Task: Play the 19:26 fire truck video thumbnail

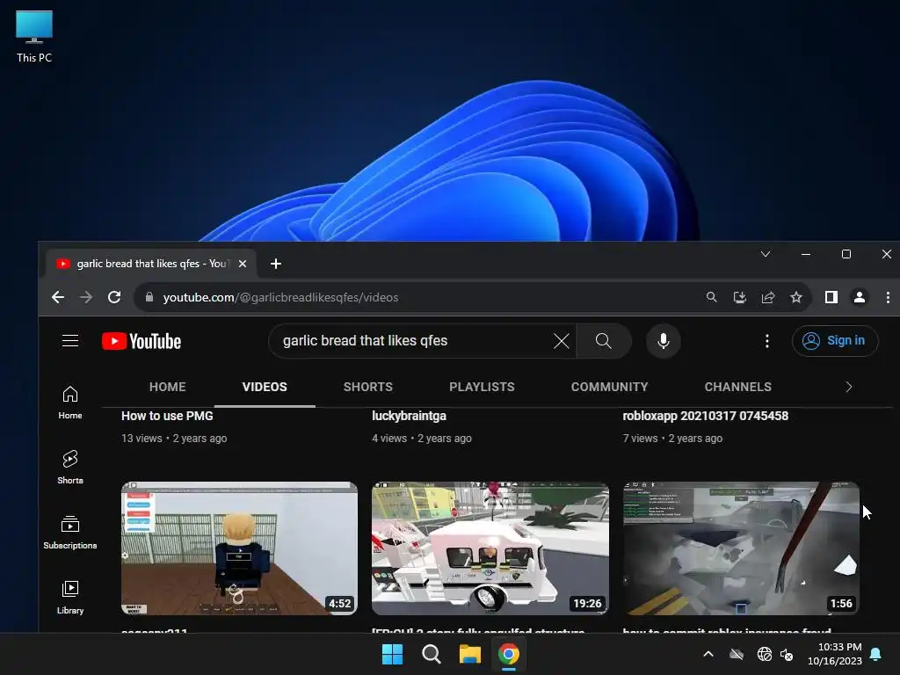Action: [490, 548]
